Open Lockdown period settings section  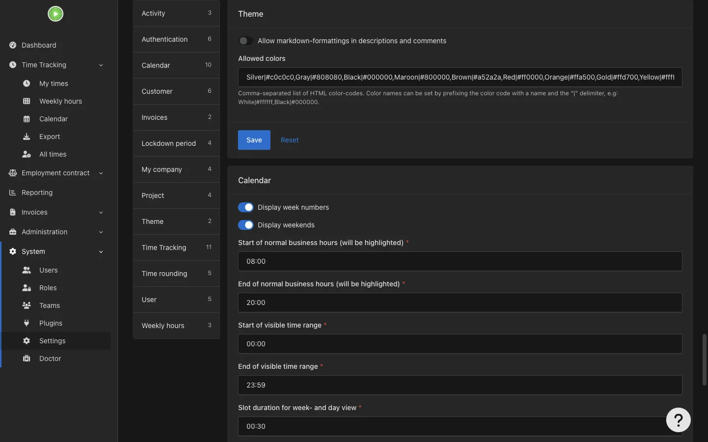point(177,143)
